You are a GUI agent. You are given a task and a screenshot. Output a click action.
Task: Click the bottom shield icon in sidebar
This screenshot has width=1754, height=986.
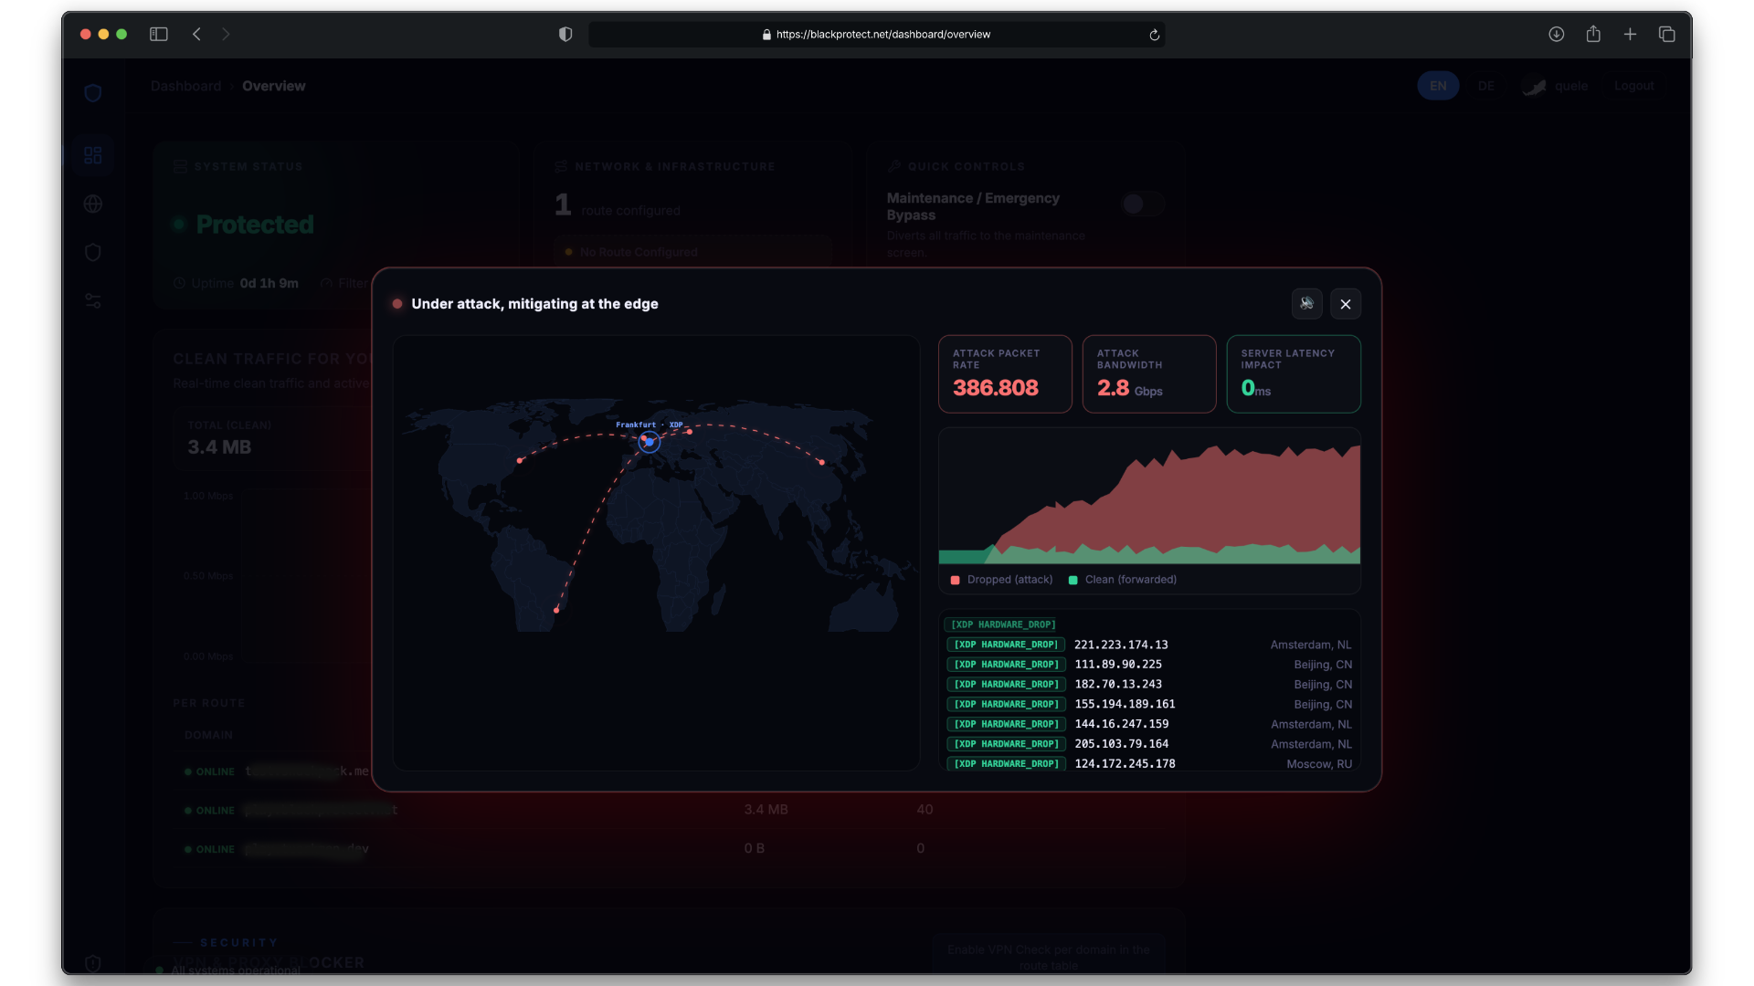[93, 962]
